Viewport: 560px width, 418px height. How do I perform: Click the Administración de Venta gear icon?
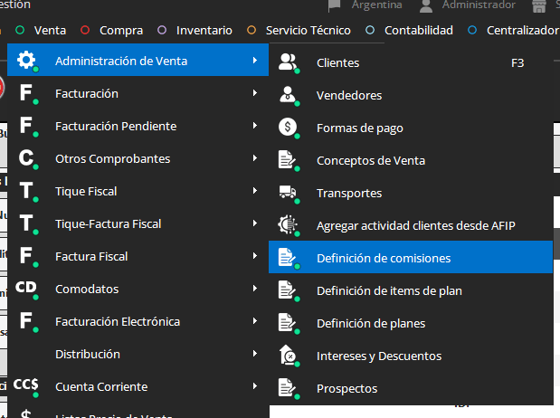click(x=26, y=62)
